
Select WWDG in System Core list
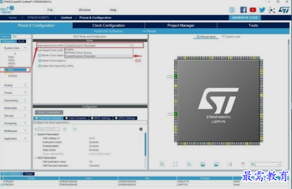tap(12, 76)
